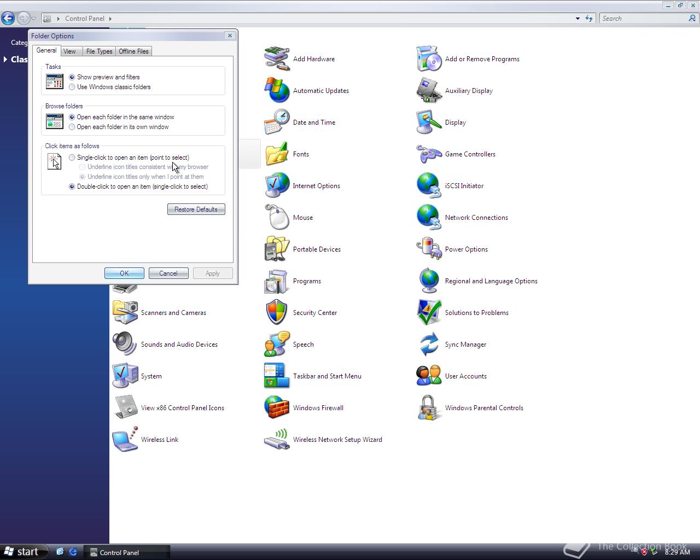The height and width of the screenshot is (560, 700).
Task: Launch Internet Explorer from quick launch
Action: click(x=73, y=552)
